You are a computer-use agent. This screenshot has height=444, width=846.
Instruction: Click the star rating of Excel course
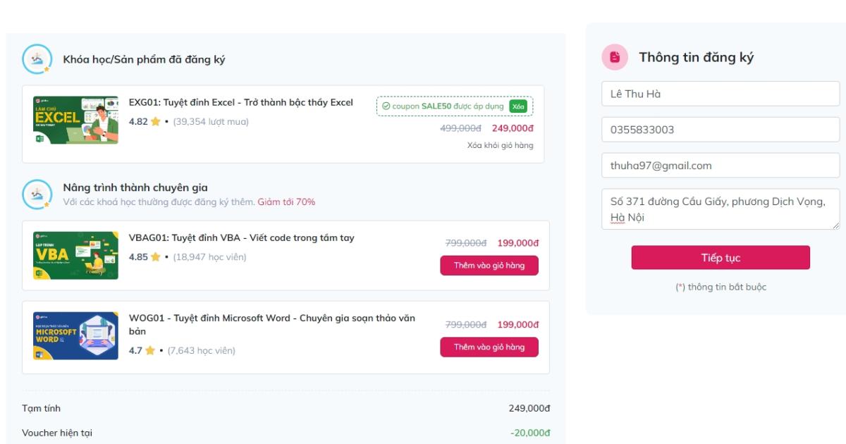(x=154, y=122)
